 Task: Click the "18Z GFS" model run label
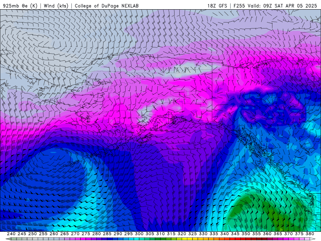tap(217, 6)
